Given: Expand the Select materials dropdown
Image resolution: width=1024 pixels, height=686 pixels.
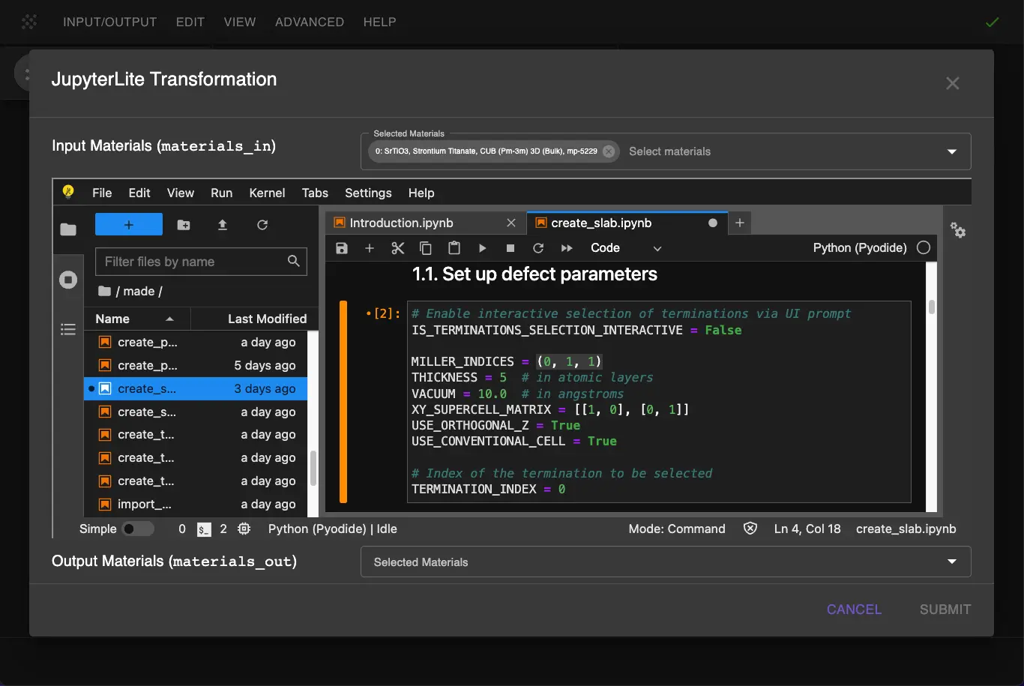Looking at the screenshot, I should [951, 151].
